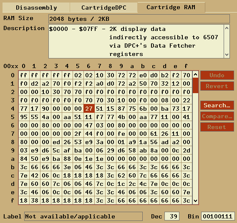
Task: Click the Reset button
Action: pyautogui.click(x=217, y=127)
